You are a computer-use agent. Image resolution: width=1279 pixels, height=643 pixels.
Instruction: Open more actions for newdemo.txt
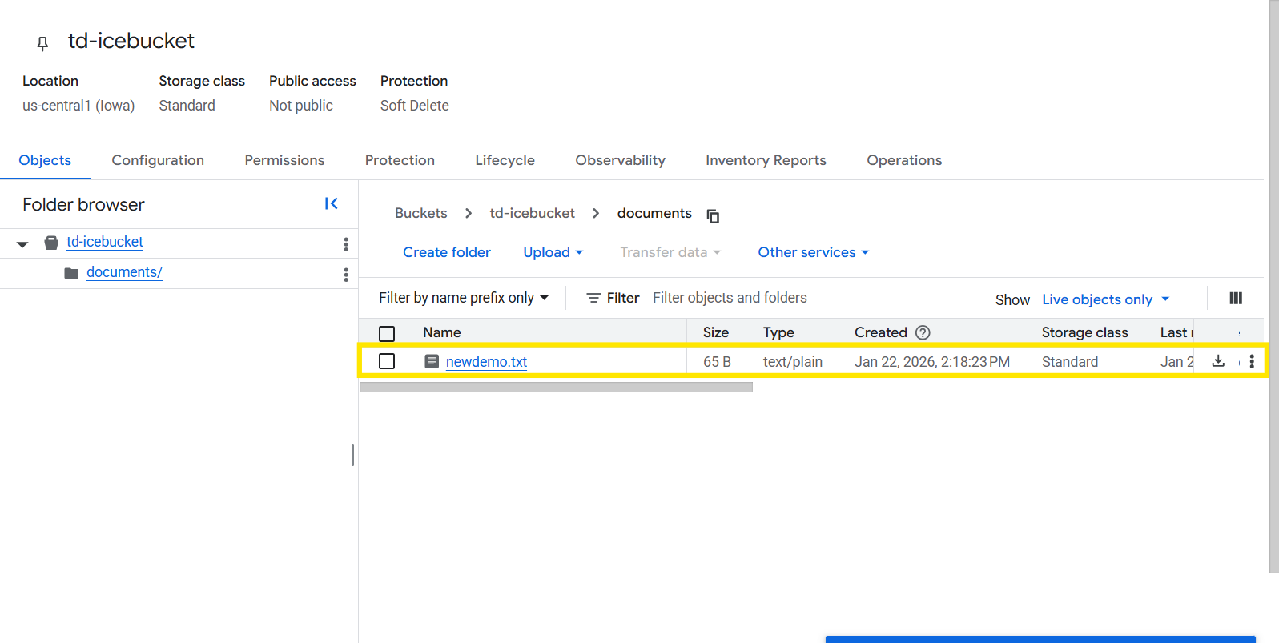click(x=1251, y=362)
